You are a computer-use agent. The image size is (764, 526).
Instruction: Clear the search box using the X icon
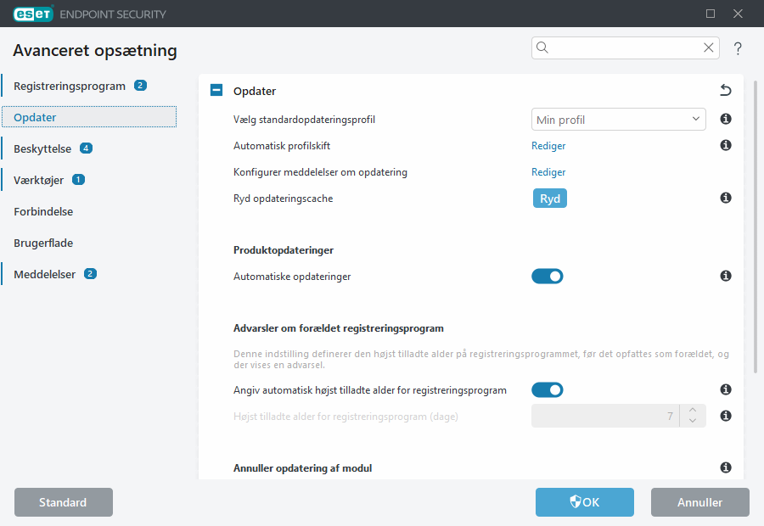(x=708, y=48)
